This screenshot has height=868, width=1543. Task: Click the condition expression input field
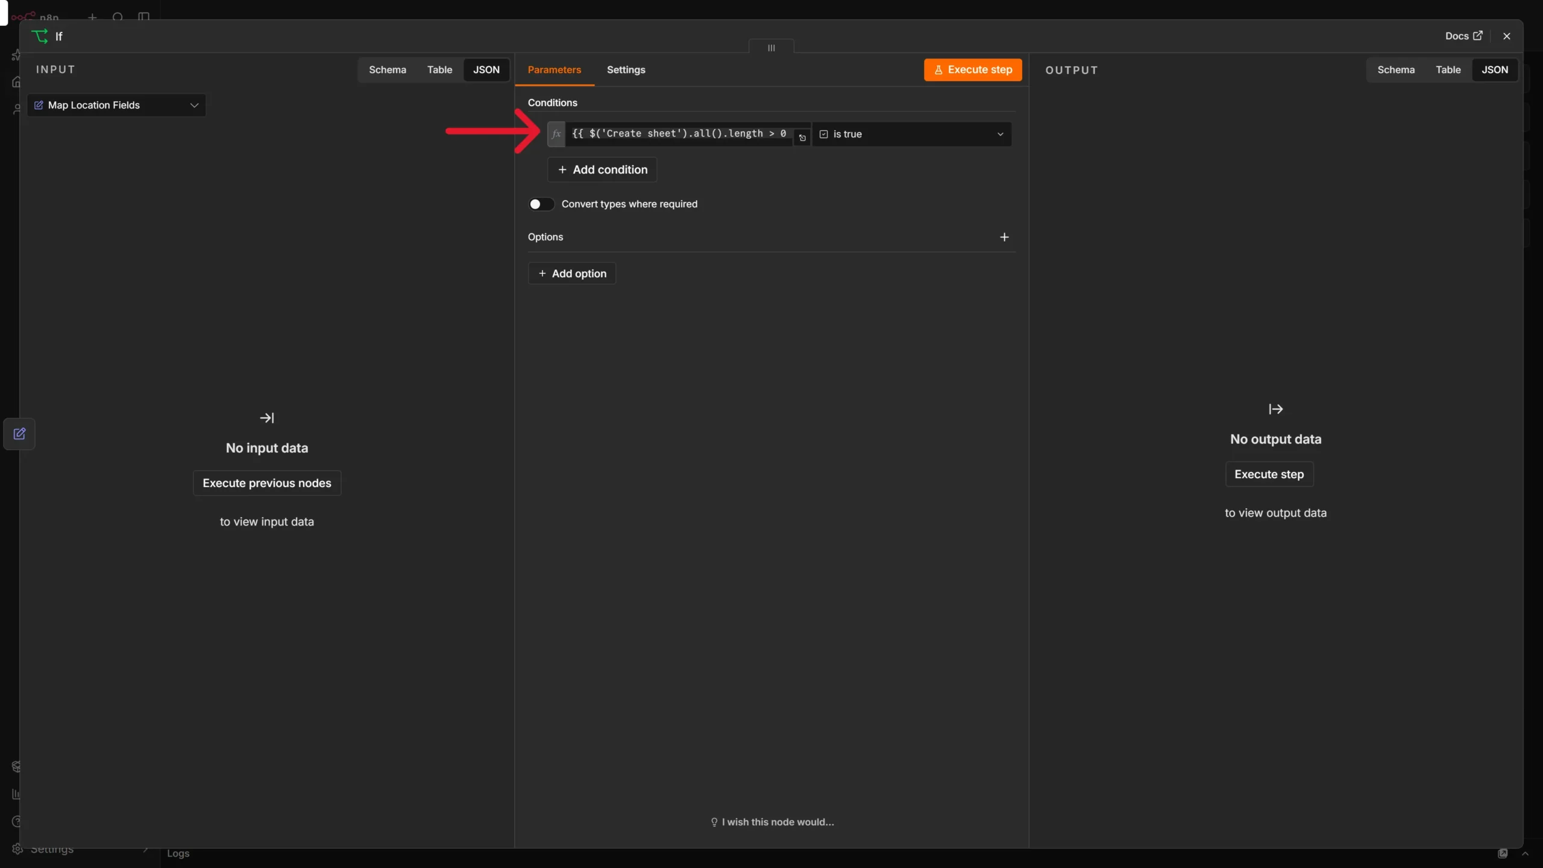[679, 134]
